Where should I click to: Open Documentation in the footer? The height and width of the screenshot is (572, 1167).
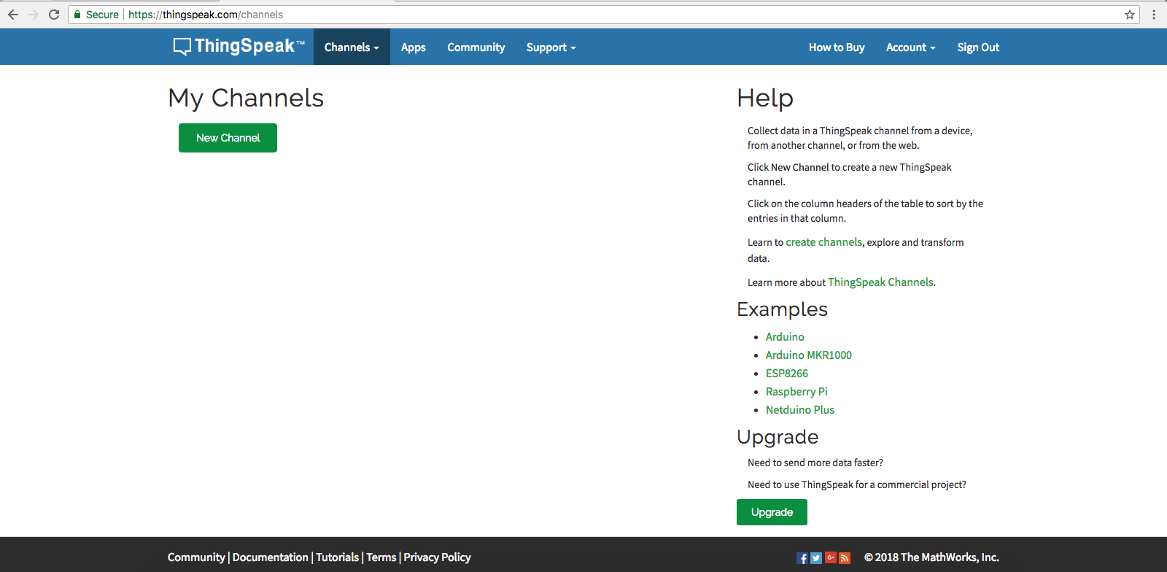(x=270, y=557)
